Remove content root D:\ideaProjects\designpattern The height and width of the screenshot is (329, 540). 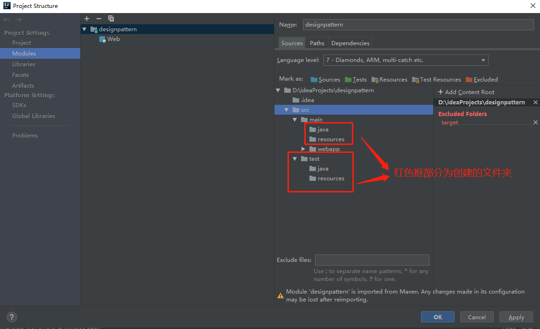tap(535, 103)
